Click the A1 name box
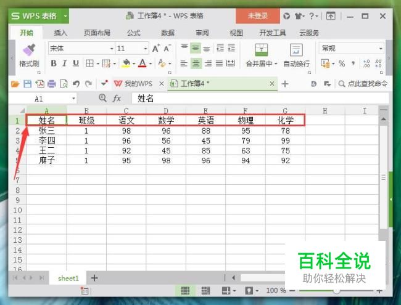 point(39,99)
